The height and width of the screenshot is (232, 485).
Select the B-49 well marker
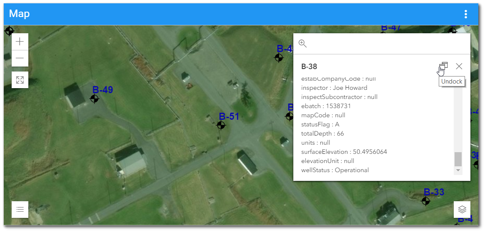click(x=94, y=99)
